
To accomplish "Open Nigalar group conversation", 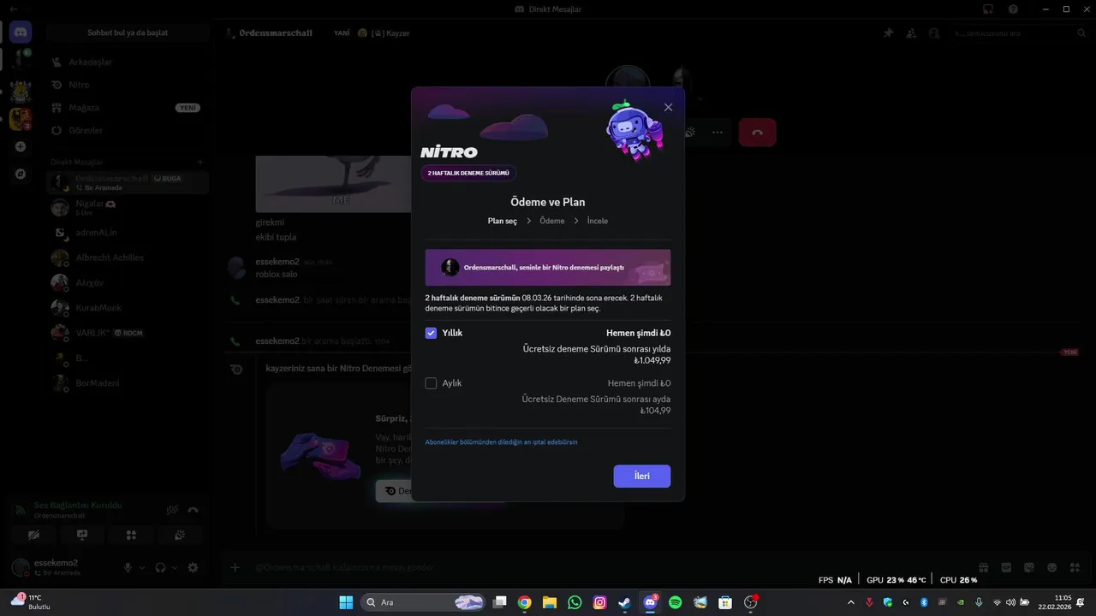I will click(x=127, y=207).
